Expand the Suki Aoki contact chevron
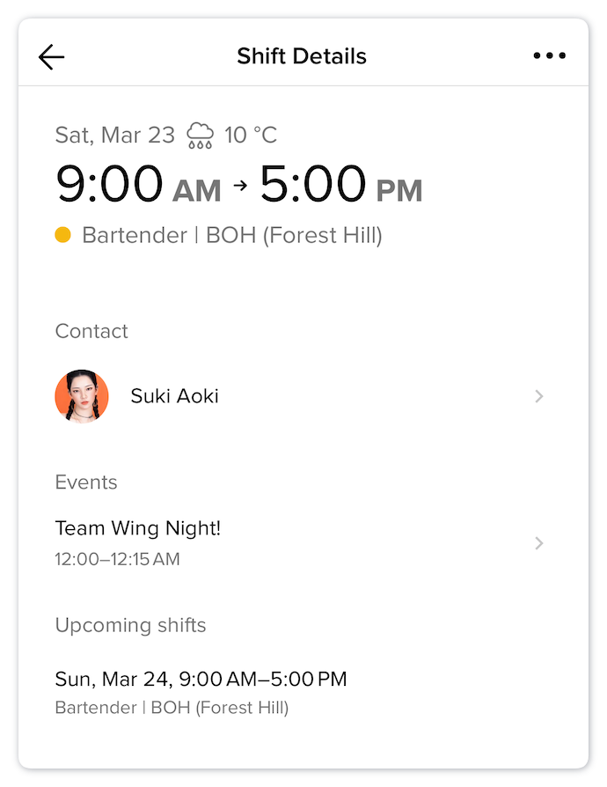Viewport: 607px width, 787px height. coord(539,397)
